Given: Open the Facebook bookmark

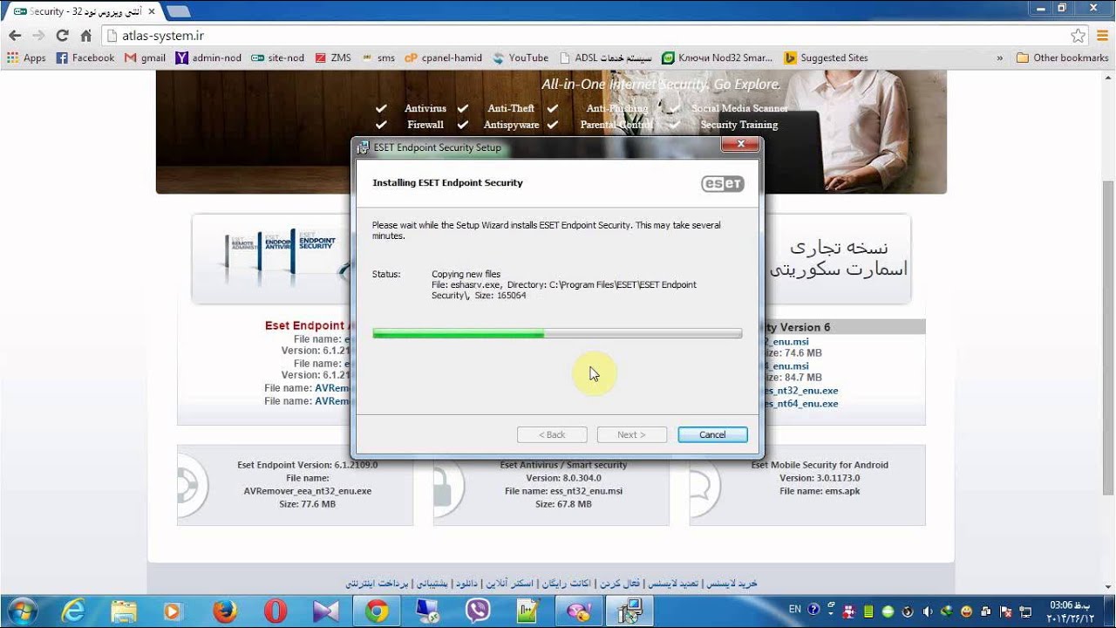Looking at the screenshot, I should (85, 58).
